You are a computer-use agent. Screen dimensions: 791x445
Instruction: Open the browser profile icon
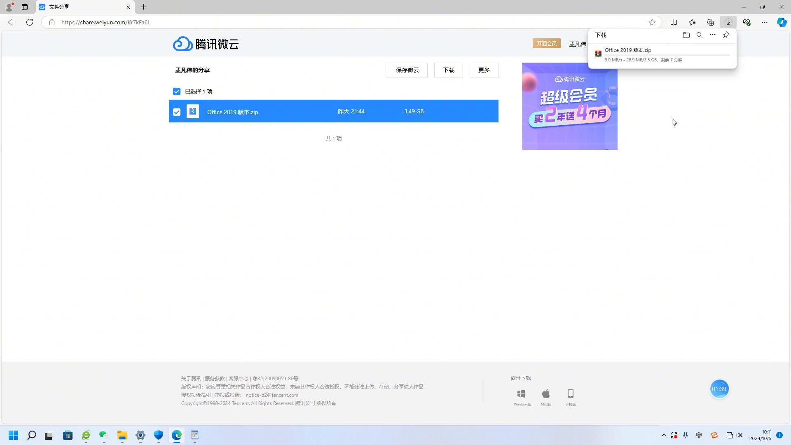(9, 7)
